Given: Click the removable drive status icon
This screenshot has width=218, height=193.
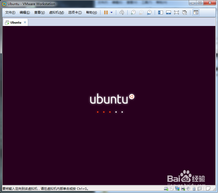Looking at the screenshot, I should (199, 188).
